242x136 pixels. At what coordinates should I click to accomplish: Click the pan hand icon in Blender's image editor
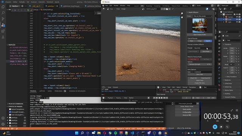pos(182,17)
